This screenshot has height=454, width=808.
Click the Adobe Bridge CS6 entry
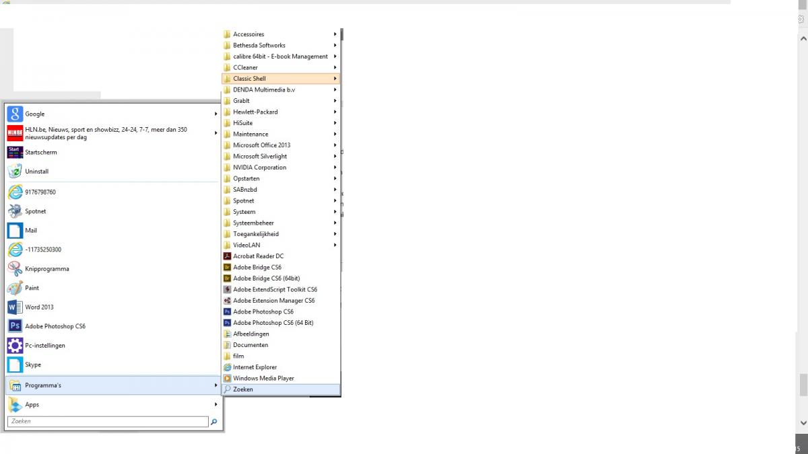point(281,267)
